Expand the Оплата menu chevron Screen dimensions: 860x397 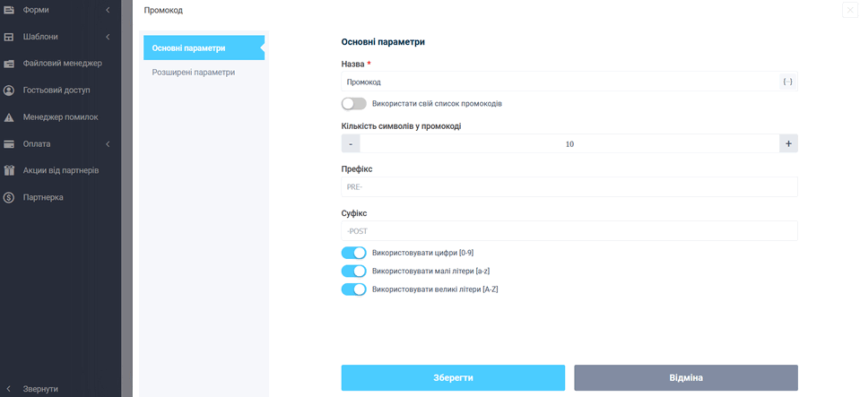(108, 144)
